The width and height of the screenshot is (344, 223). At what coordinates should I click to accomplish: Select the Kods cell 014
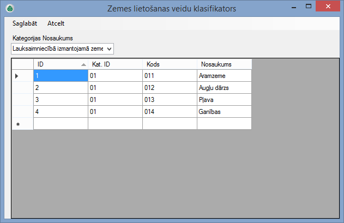click(170, 112)
